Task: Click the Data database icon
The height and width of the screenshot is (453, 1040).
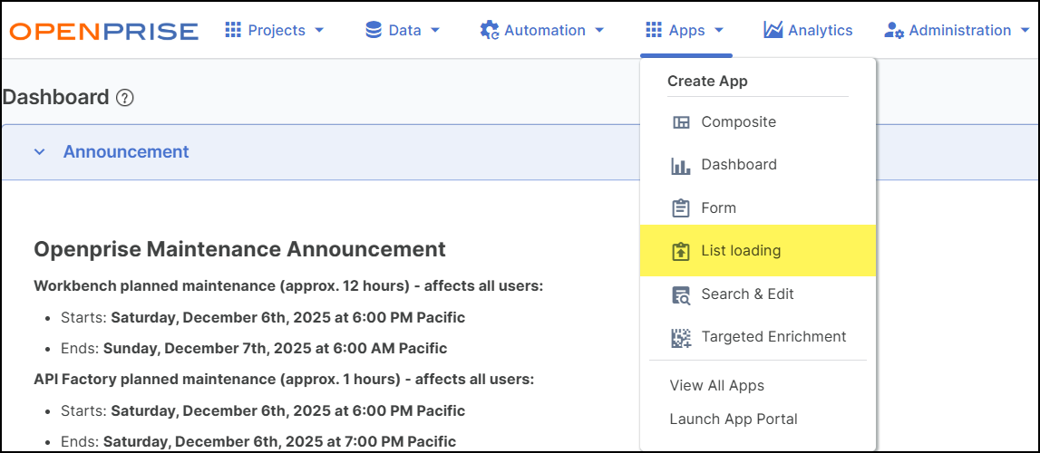Action: pos(374,30)
